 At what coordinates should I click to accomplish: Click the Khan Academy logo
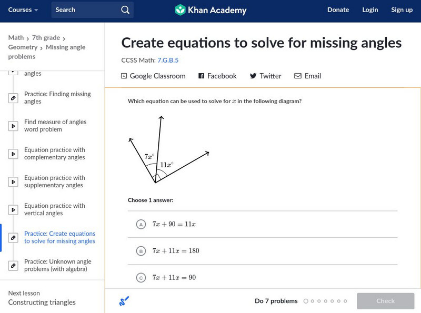[210, 10]
